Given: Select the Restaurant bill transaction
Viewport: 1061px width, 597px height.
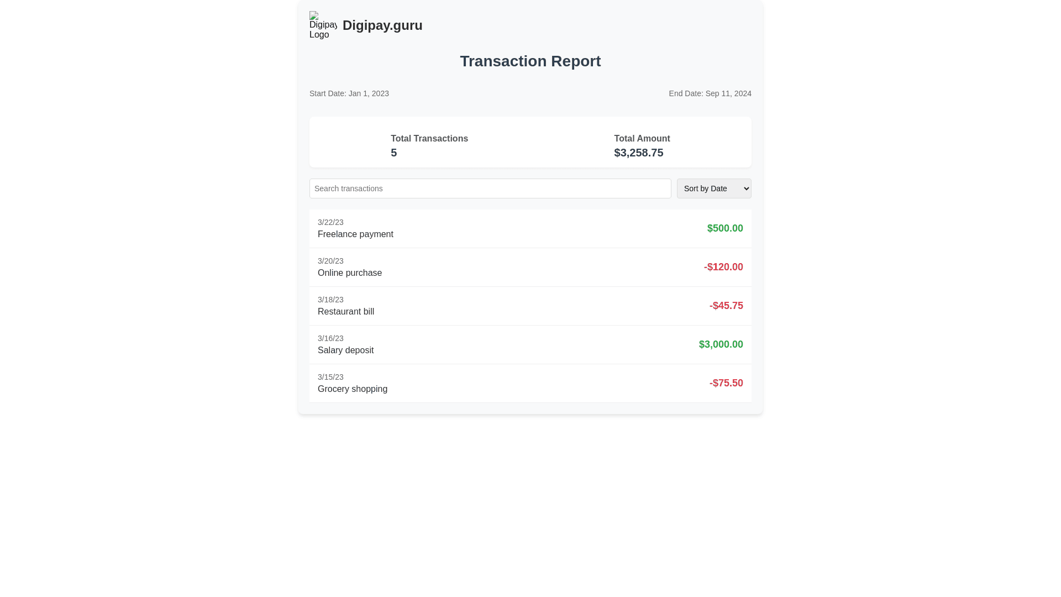Looking at the screenshot, I should [x=346, y=312].
